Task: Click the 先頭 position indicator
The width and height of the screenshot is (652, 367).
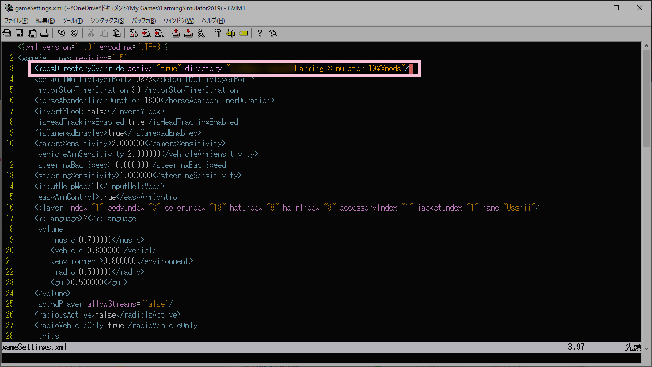Action: 633,347
